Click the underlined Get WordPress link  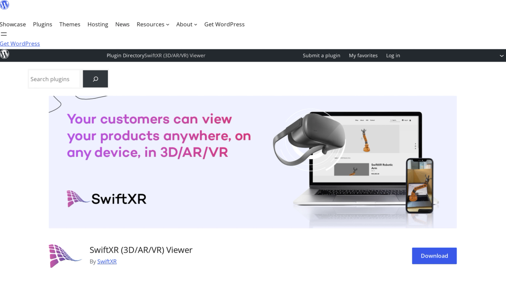click(x=20, y=43)
